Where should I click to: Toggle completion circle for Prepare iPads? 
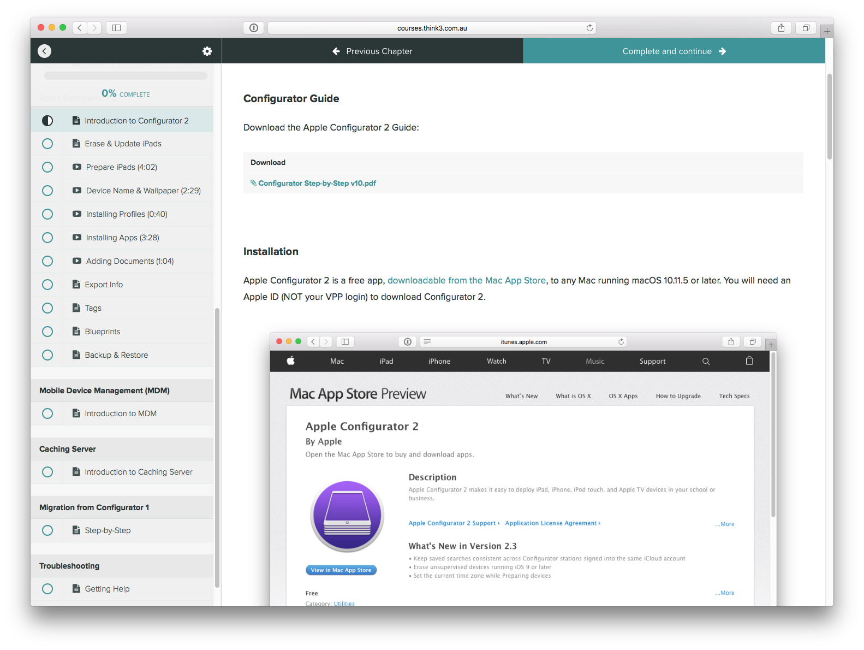point(47,167)
